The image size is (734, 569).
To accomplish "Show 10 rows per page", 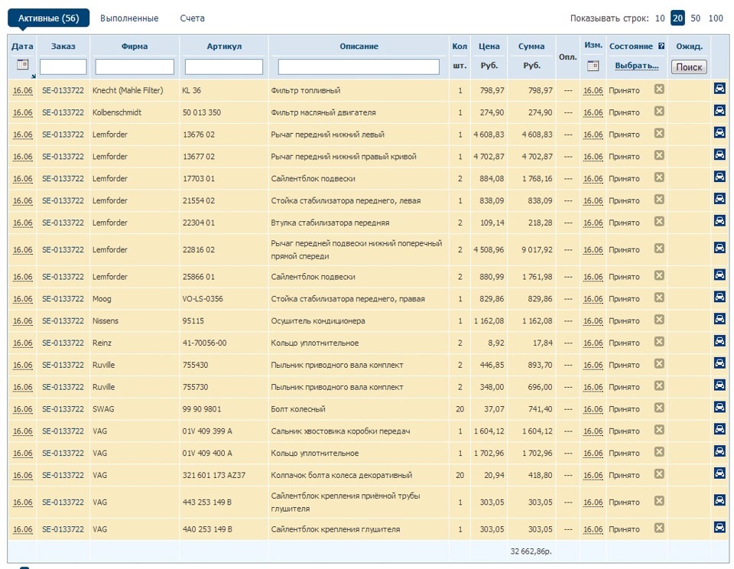I will 659,18.
